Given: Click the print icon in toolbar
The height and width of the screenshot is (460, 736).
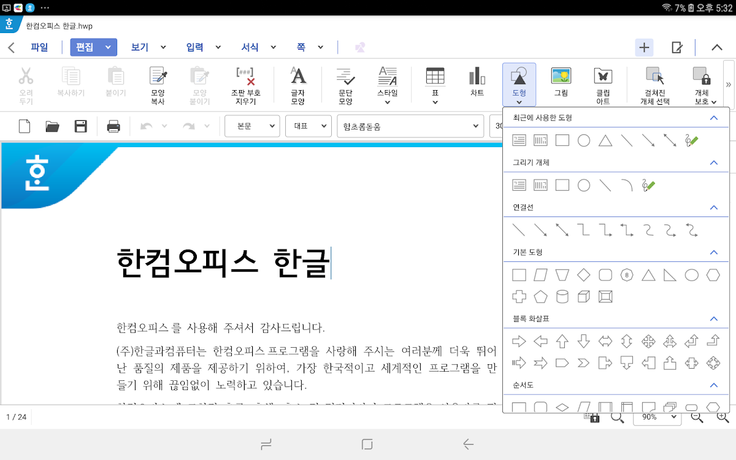Looking at the screenshot, I should [113, 126].
